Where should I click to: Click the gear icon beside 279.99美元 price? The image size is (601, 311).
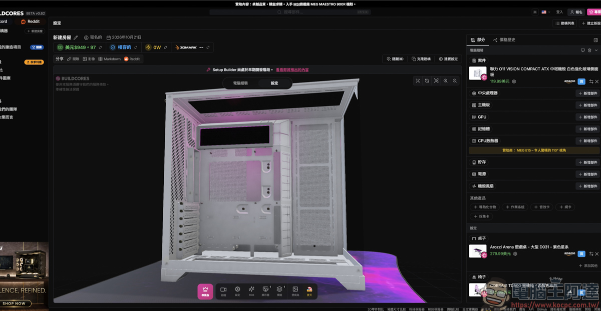pyautogui.click(x=515, y=254)
